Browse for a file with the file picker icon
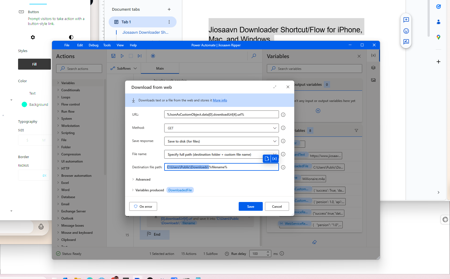This screenshot has height=279, width=450. coord(266,159)
